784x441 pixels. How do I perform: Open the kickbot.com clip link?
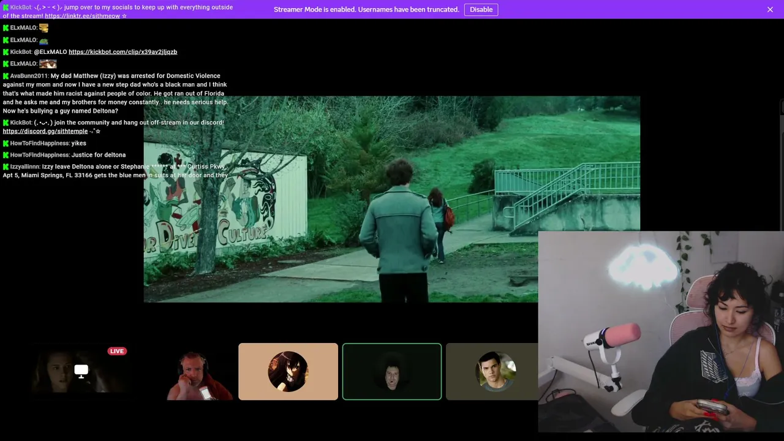pyautogui.click(x=123, y=52)
